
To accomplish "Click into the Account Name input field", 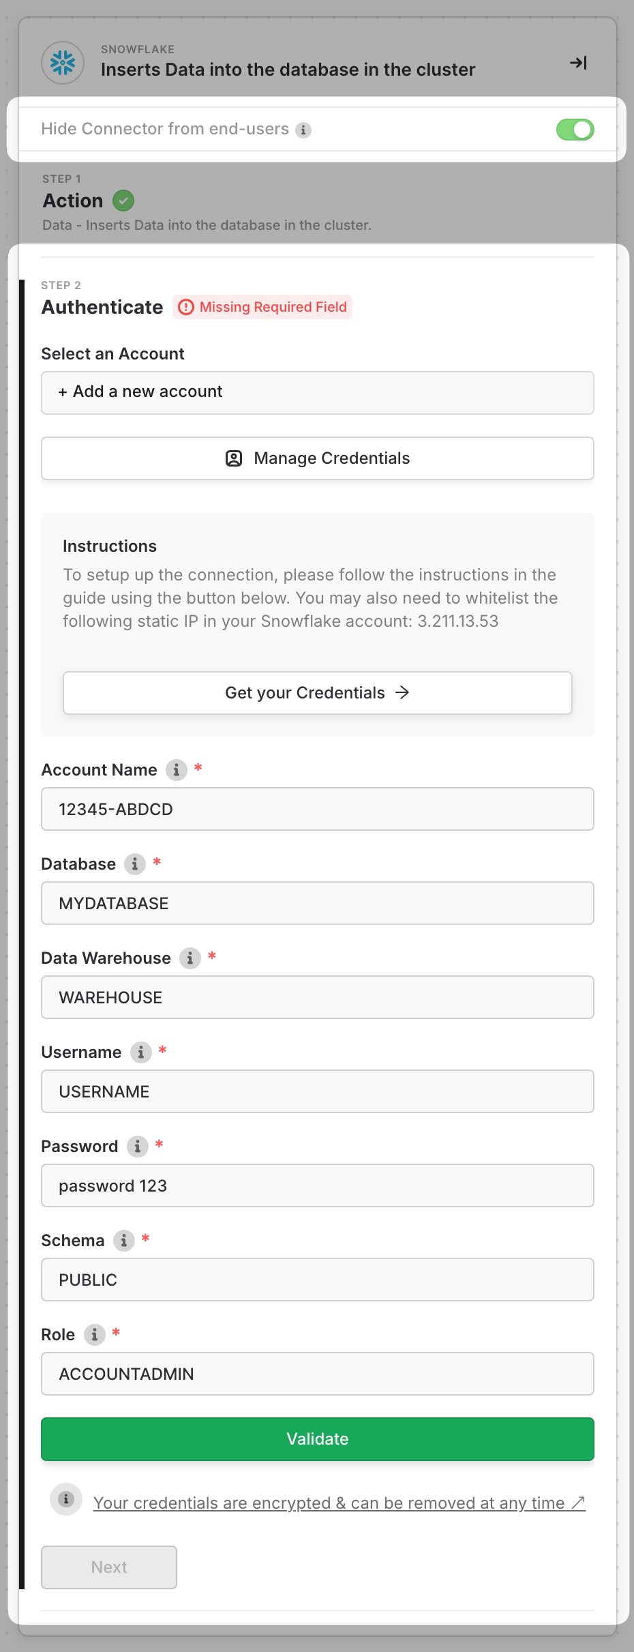I will pyautogui.click(x=318, y=810).
